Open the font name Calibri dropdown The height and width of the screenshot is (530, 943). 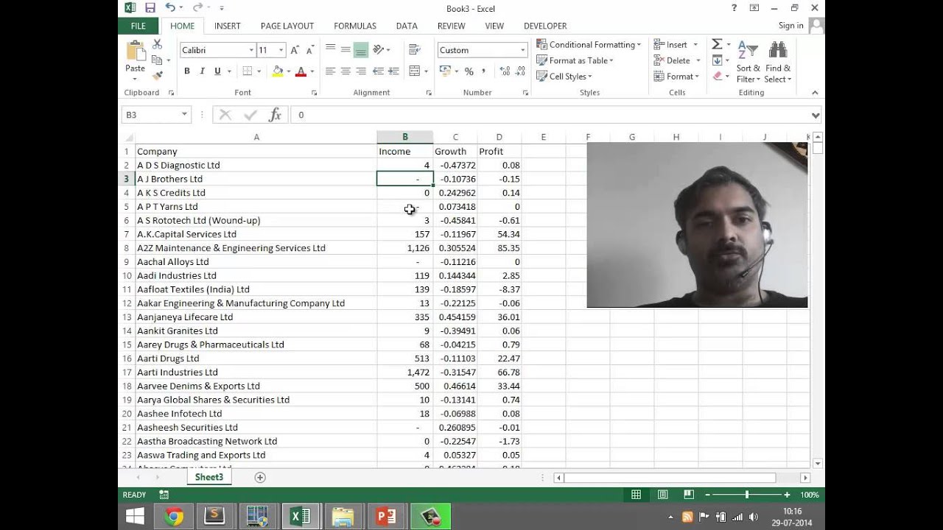[x=250, y=50]
